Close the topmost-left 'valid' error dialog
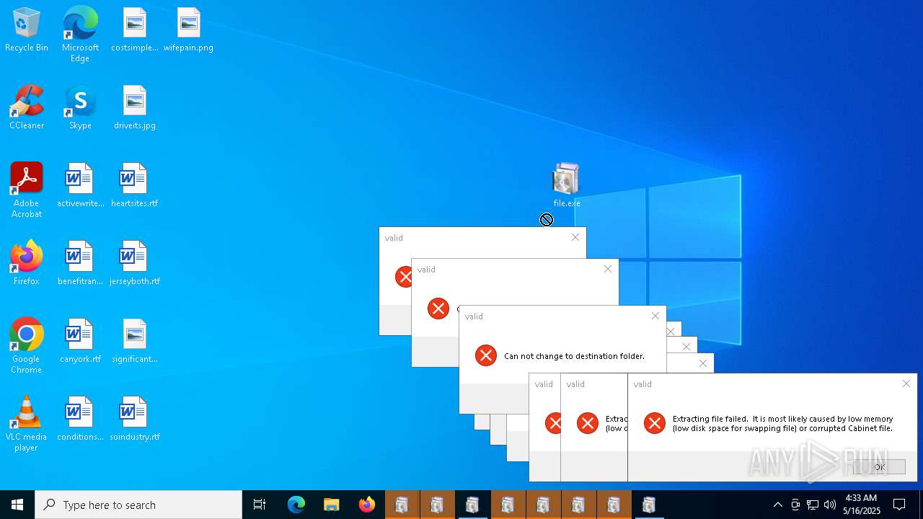923x519 pixels. (575, 237)
